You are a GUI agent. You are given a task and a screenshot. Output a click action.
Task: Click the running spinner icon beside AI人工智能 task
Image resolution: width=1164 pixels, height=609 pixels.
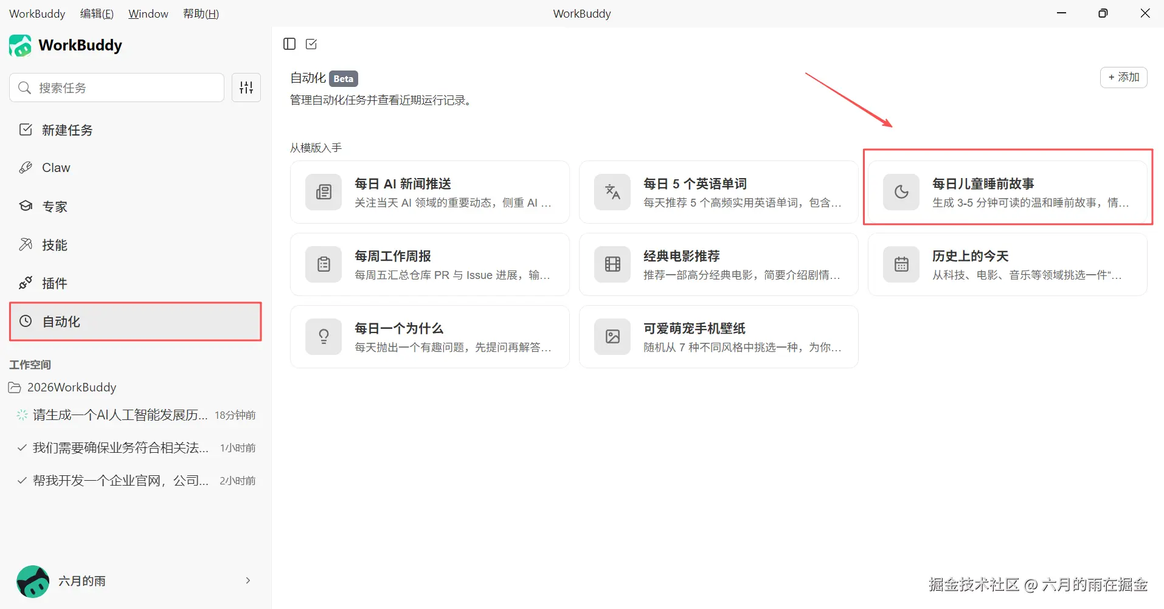tap(22, 415)
